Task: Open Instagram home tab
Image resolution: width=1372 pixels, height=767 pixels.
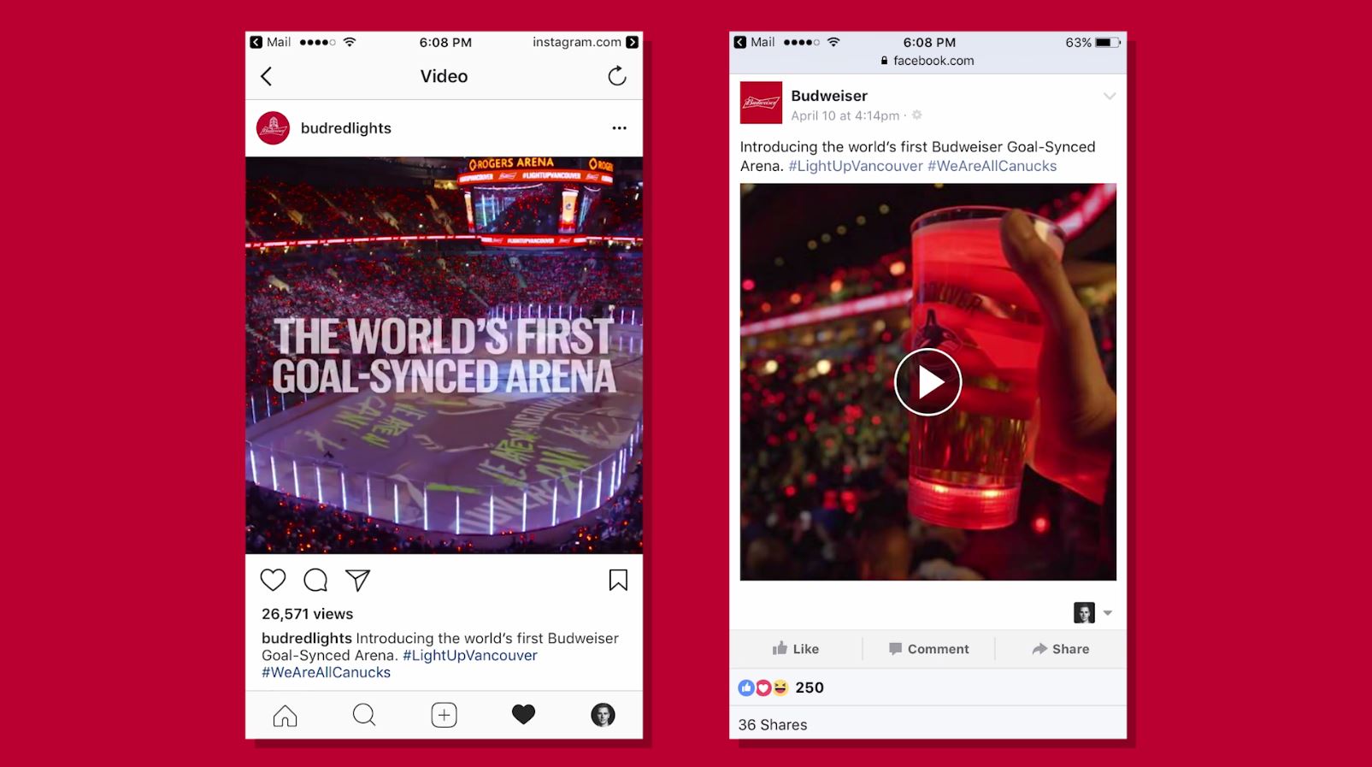Action: [285, 715]
